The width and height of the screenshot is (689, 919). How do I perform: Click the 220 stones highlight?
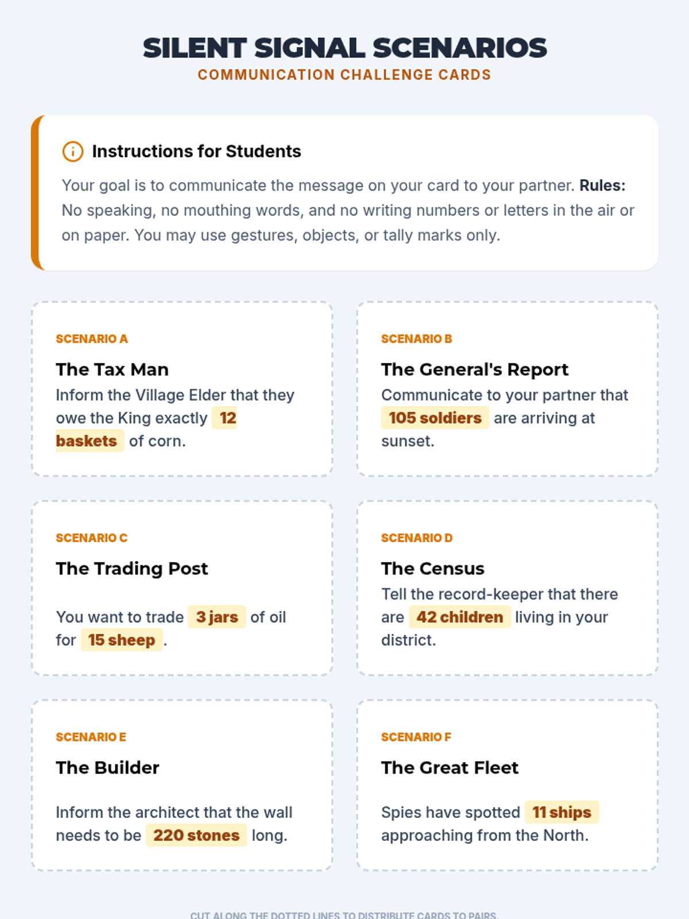coord(196,835)
